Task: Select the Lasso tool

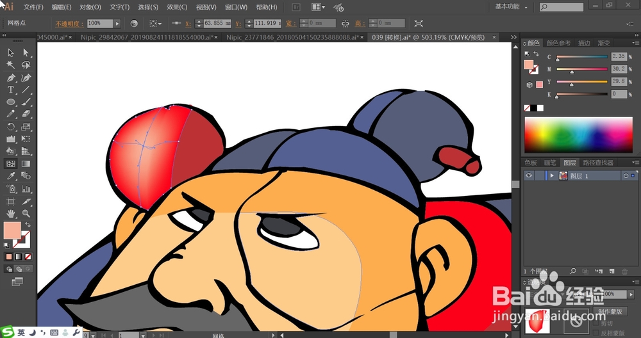Action: click(x=26, y=65)
